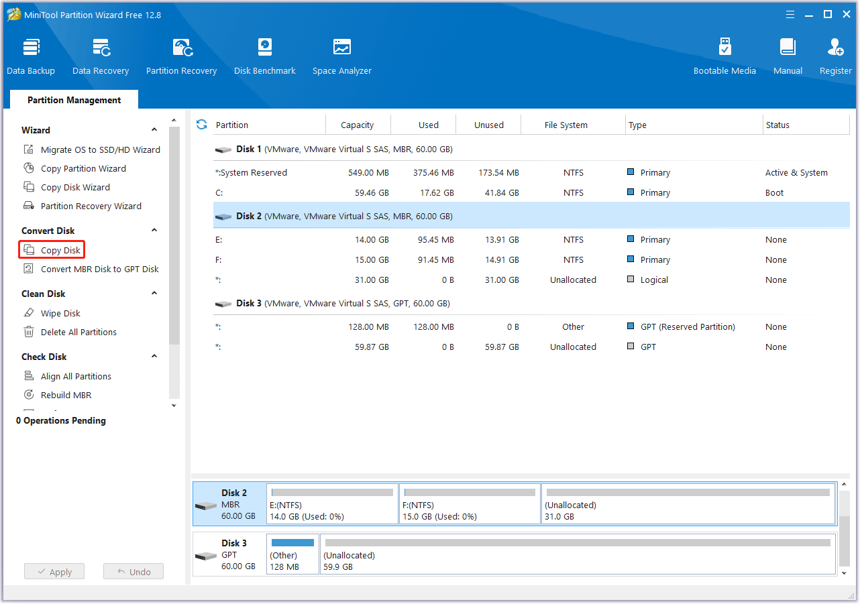
Task: Collapse the Convert Disk section
Action: (154, 231)
